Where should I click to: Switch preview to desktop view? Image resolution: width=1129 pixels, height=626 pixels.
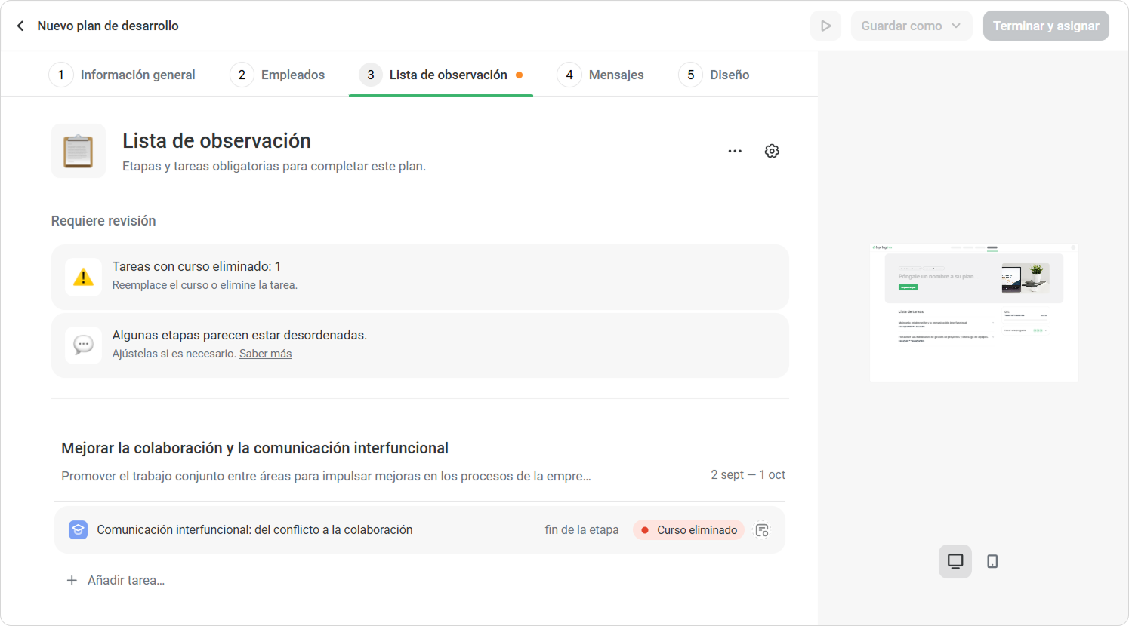tap(955, 561)
